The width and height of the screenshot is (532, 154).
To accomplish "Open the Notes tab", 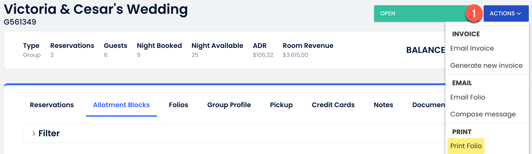I will coord(383,105).
